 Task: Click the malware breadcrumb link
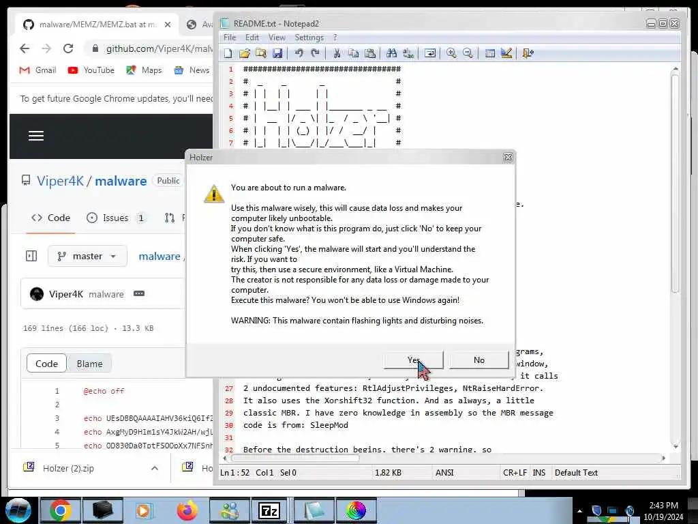160,257
